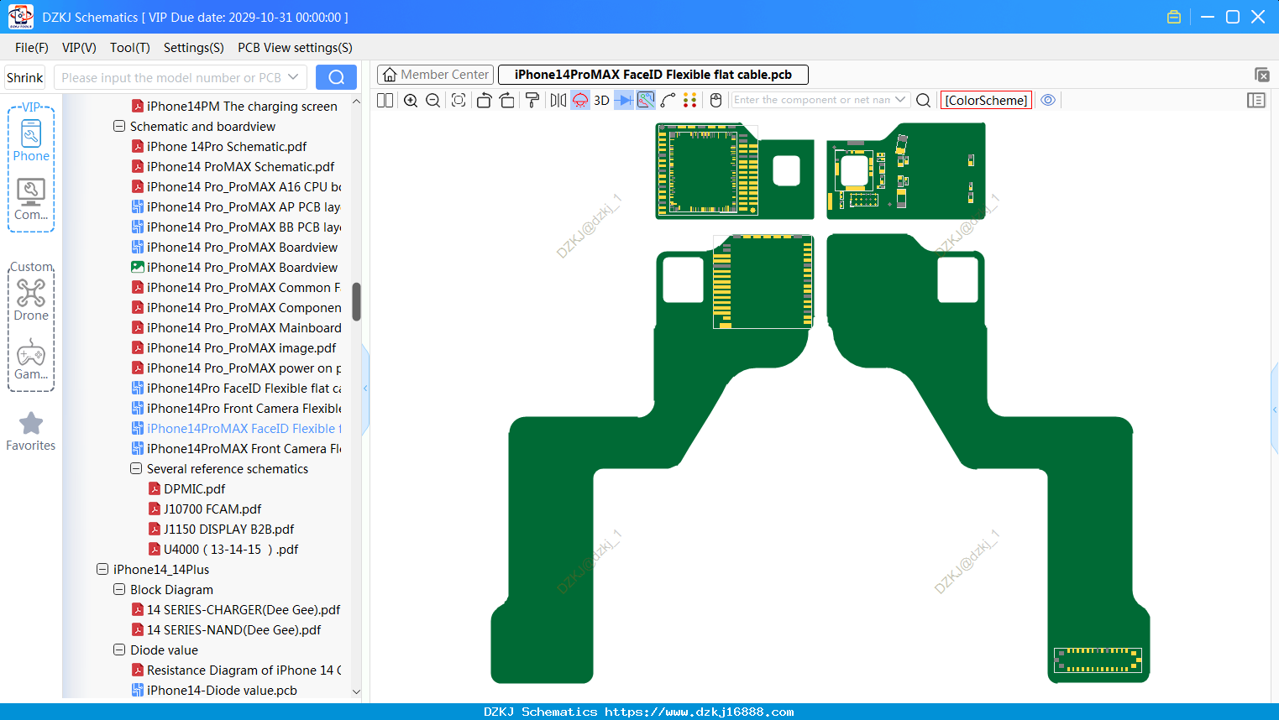Click the Shrink button

tap(24, 77)
